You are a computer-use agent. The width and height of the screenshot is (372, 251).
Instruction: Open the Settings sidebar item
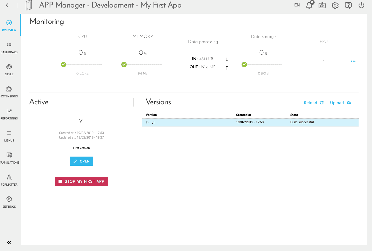[x=9, y=202]
